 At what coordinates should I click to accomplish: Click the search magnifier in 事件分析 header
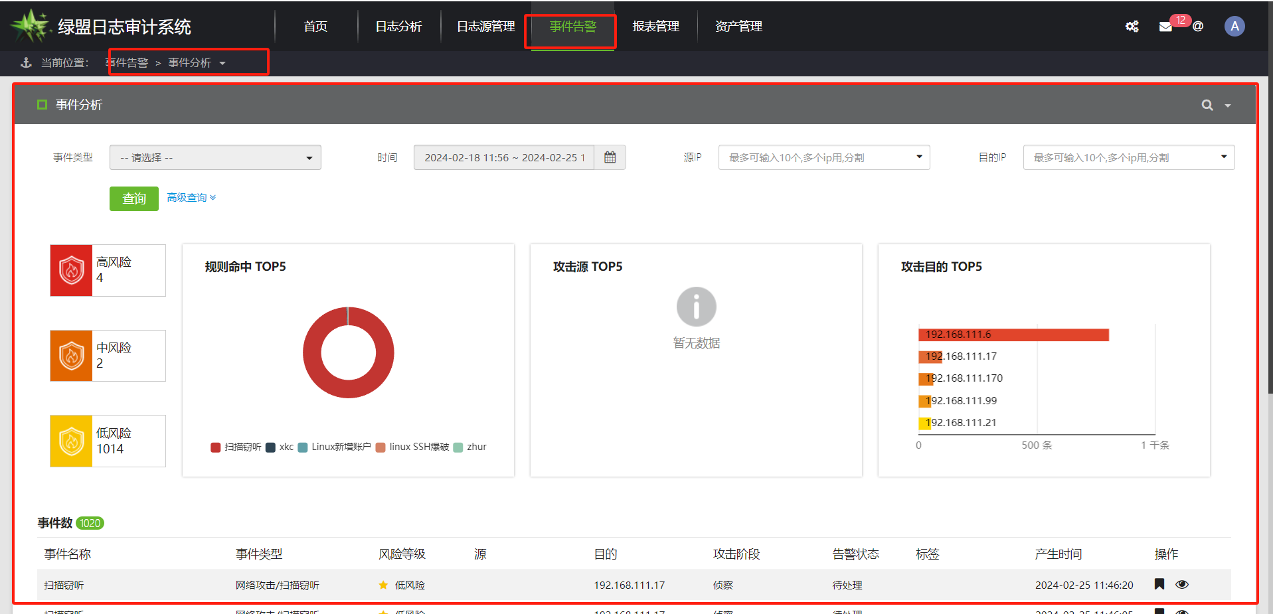tap(1207, 105)
